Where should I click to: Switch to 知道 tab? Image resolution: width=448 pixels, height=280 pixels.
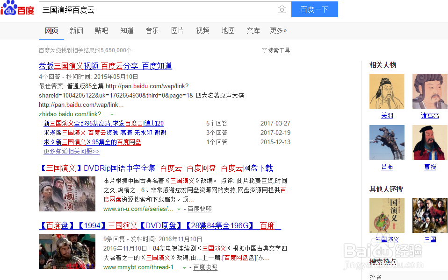coord(127,30)
